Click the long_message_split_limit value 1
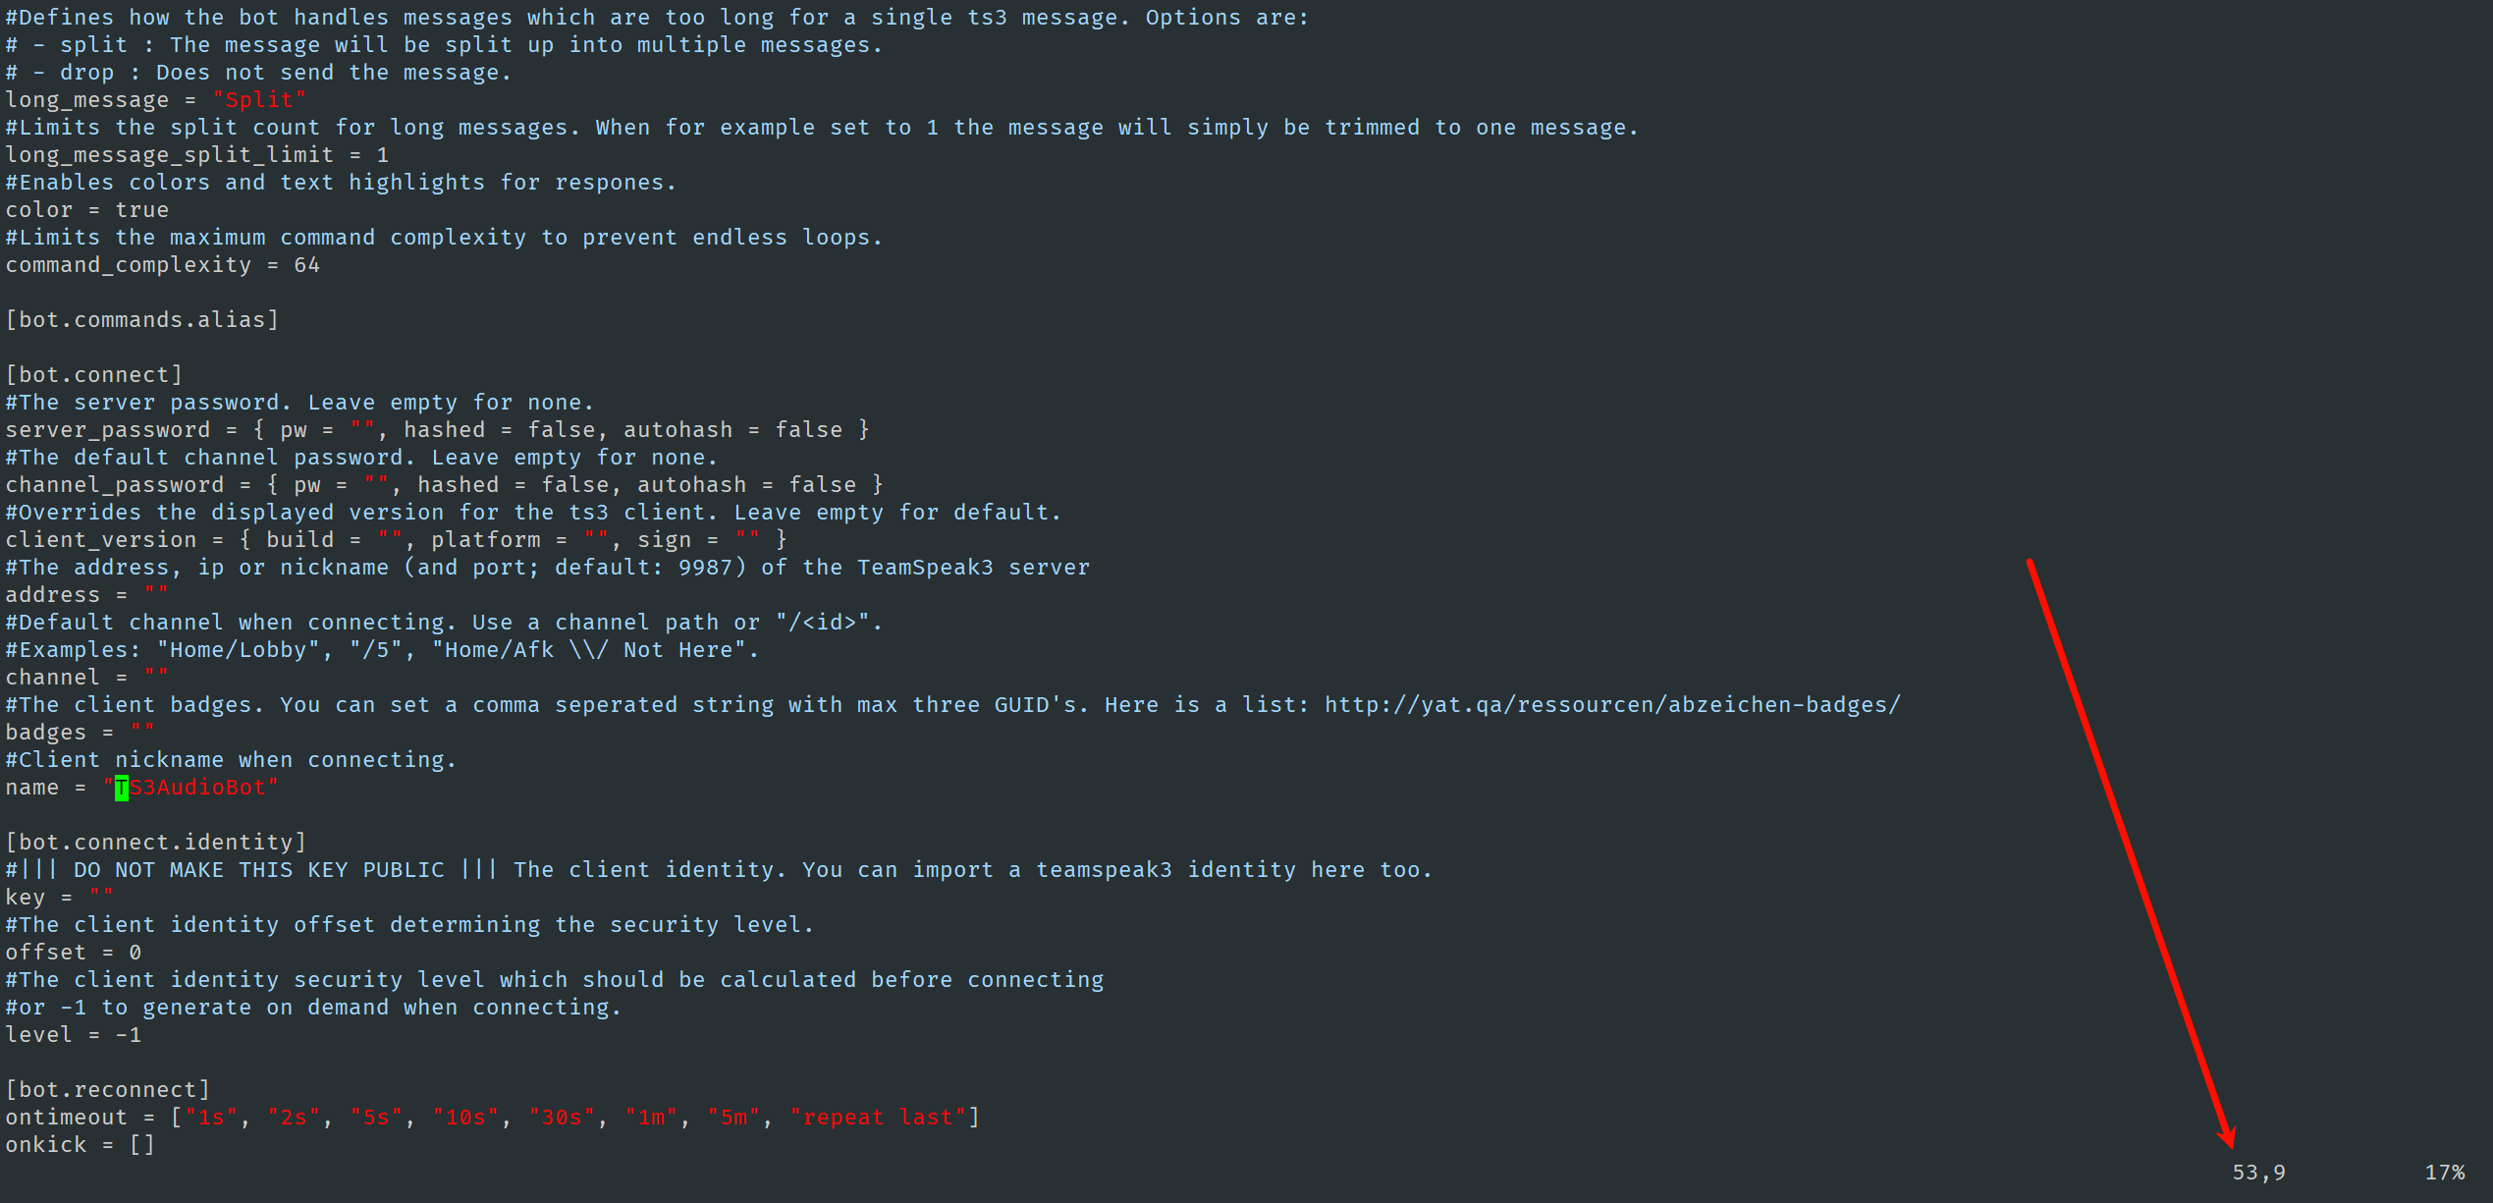 (x=383, y=155)
